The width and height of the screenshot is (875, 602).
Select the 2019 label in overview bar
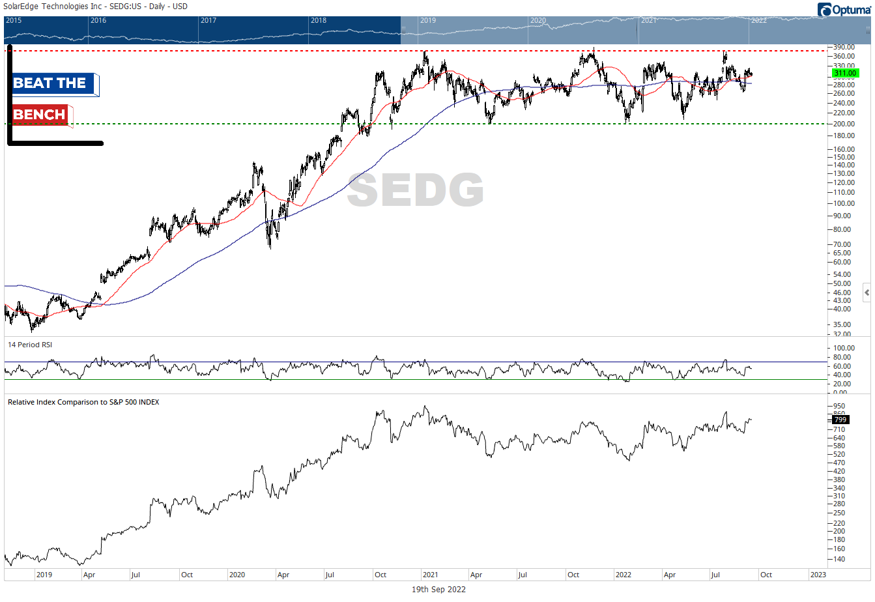pyautogui.click(x=428, y=20)
